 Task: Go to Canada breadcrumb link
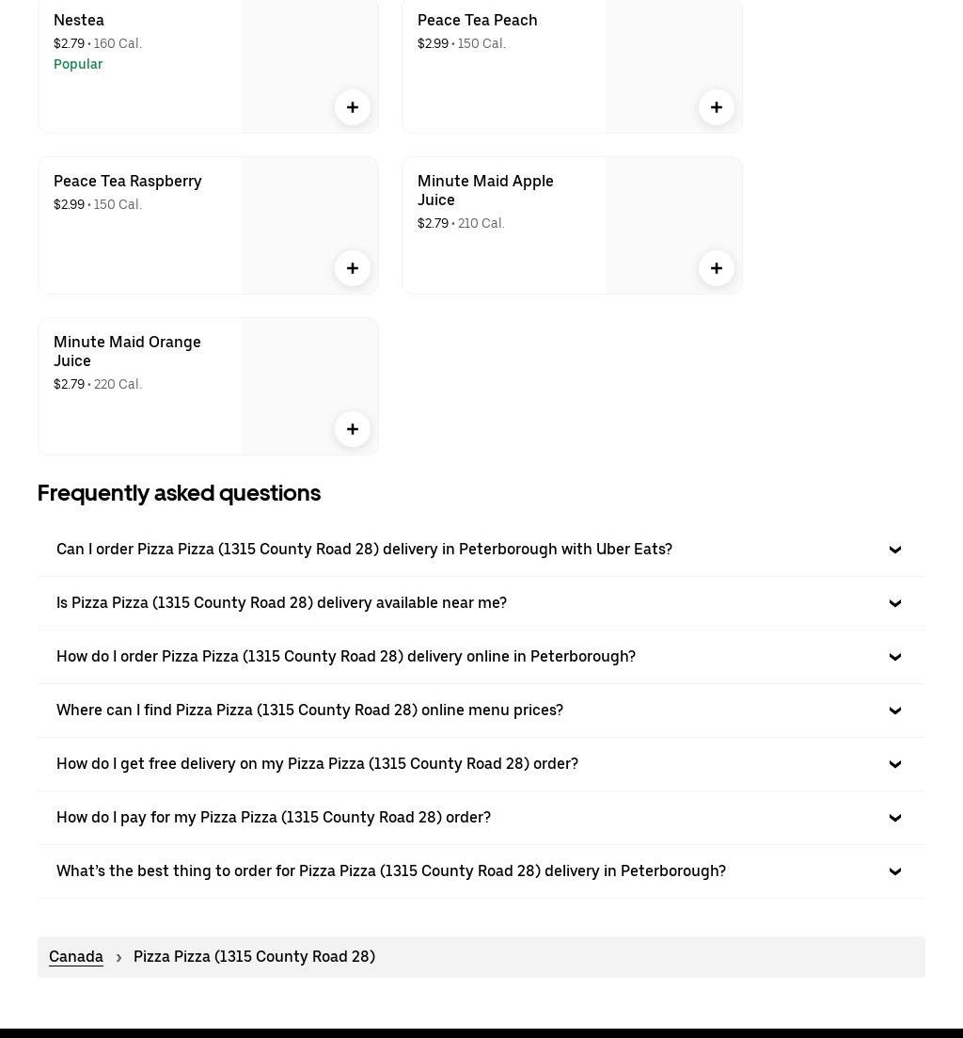[76, 956]
